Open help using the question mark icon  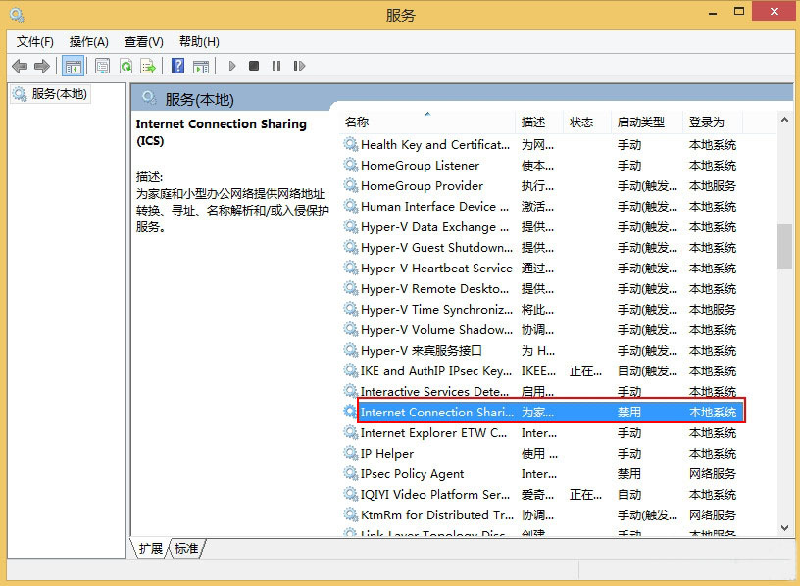179,66
